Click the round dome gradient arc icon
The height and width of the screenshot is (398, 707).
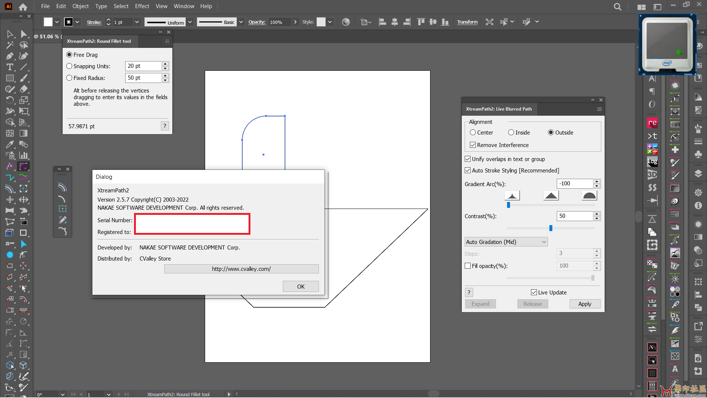(x=590, y=196)
